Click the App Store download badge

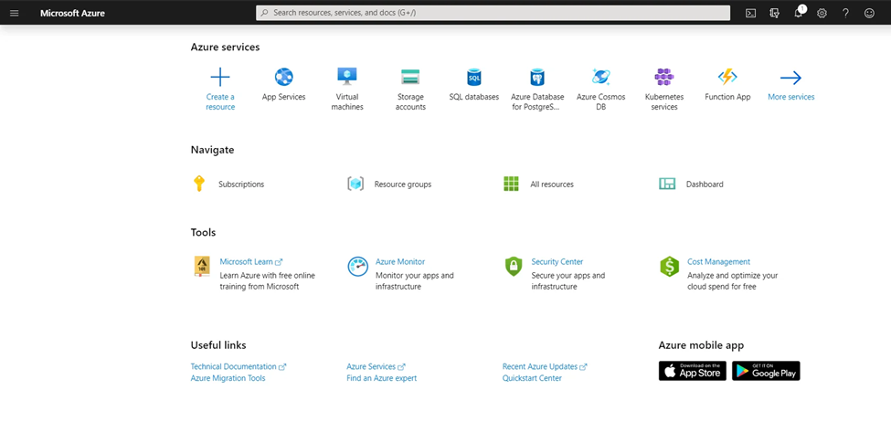tap(692, 371)
